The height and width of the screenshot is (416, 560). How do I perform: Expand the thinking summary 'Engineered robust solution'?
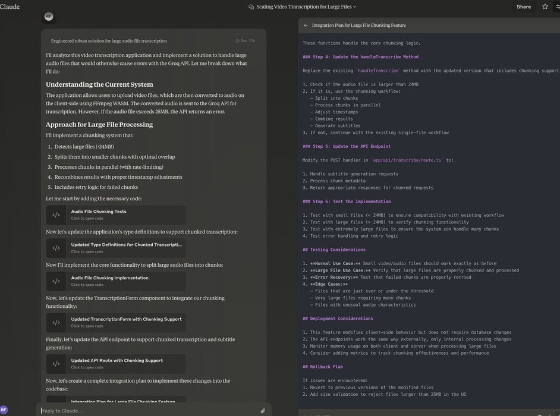(x=109, y=41)
